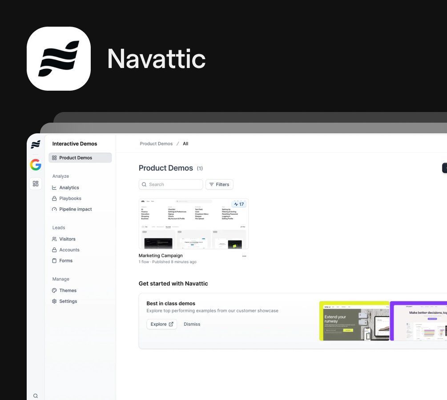447x400 pixels.
Task: Click the Accounts lock icon
Action: point(54,250)
